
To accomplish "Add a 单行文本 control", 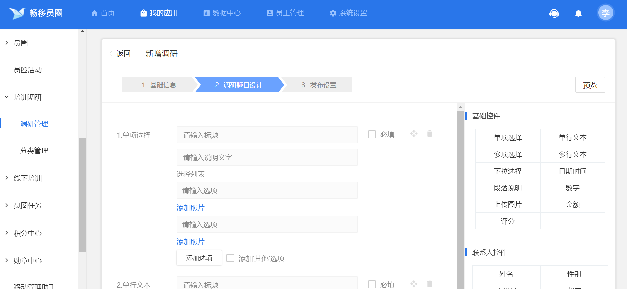I will pyautogui.click(x=573, y=137).
